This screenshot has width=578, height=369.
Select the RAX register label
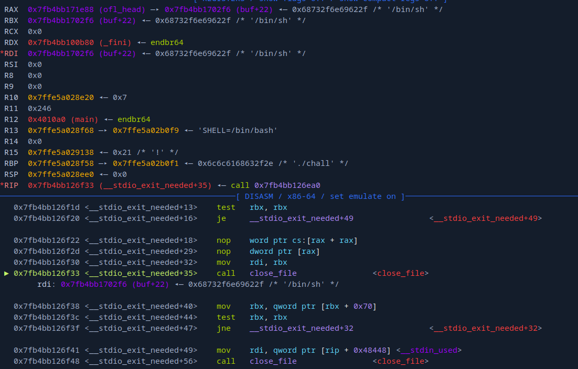click(11, 9)
